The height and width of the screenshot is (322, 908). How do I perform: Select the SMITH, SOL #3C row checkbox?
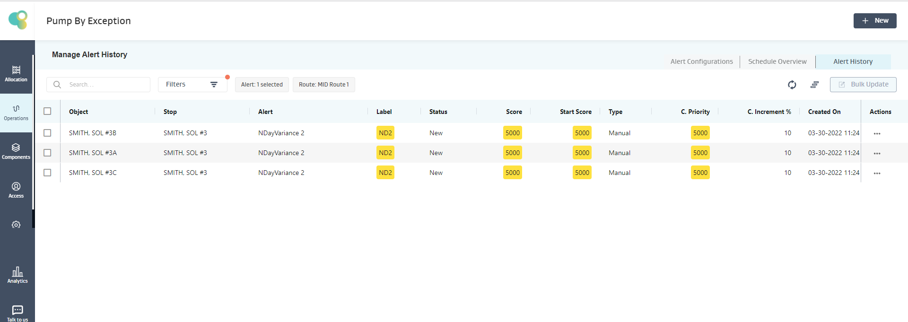tap(47, 173)
